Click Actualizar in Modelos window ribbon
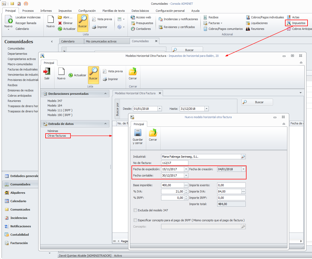Image resolution: width=312 pixels, height=259 pixels. [77, 75]
